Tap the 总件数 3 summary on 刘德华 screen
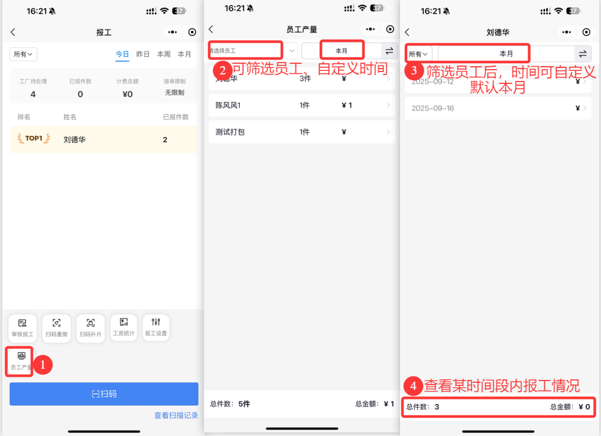The image size is (601, 436). (423, 407)
